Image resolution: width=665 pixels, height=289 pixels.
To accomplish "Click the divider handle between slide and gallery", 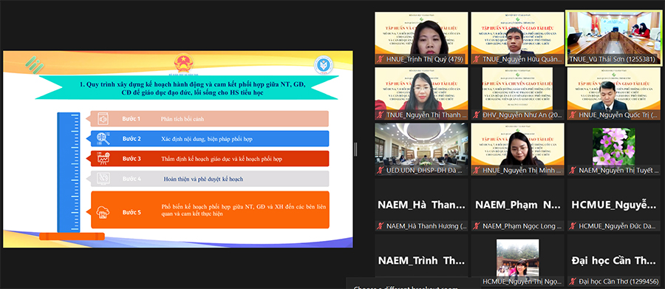I will point(356,149).
